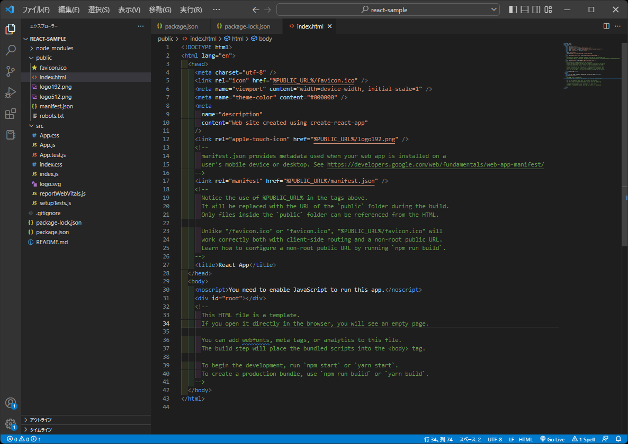628x444 pixels.
Task: Expand the アウトライン section
Action: pyautogui.click(x=86, y=420)
